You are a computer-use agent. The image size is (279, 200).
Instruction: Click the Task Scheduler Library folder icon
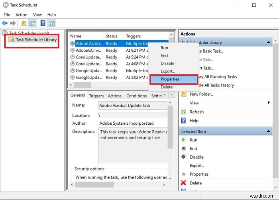tap(12, 39)
